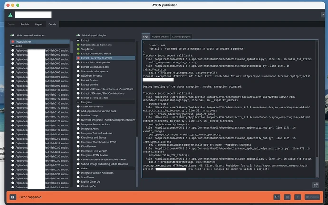
Task: Select Kitsu Note and Status plugin
Action: pyautogui.click(x=106, y=137)
